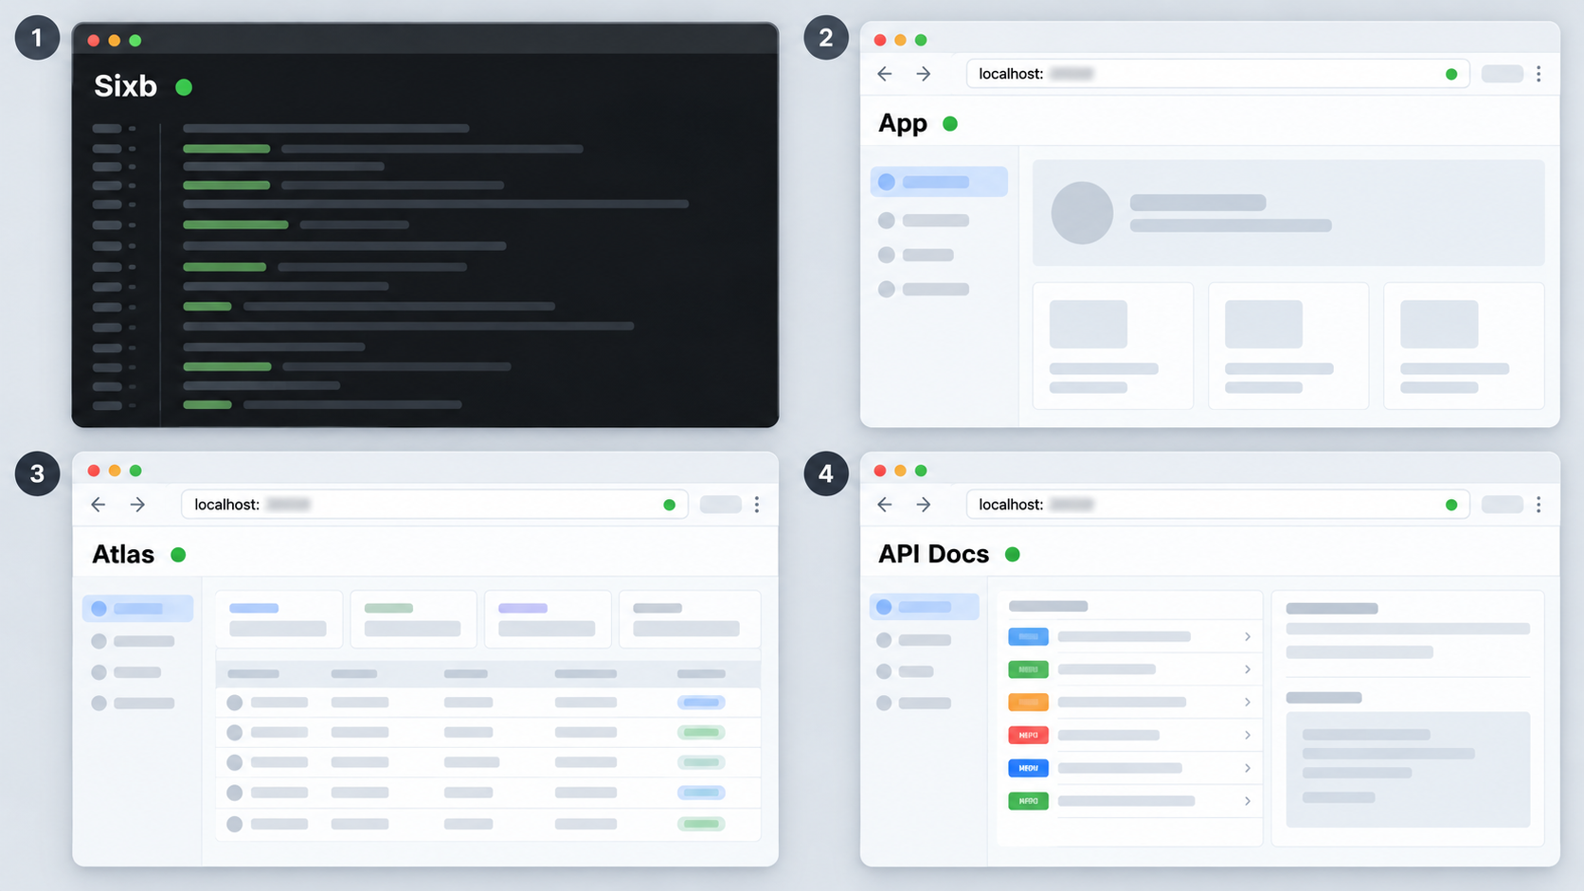Open the Atlas stat card with gray heading
1584x891 pixels.
point(690,619)
